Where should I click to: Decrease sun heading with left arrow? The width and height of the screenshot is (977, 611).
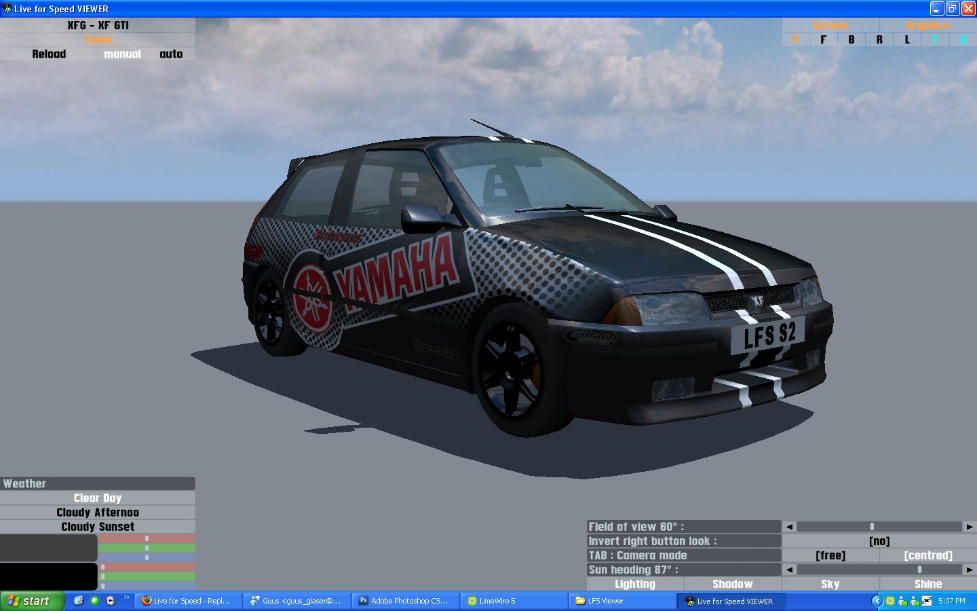[x=789, y=570]
